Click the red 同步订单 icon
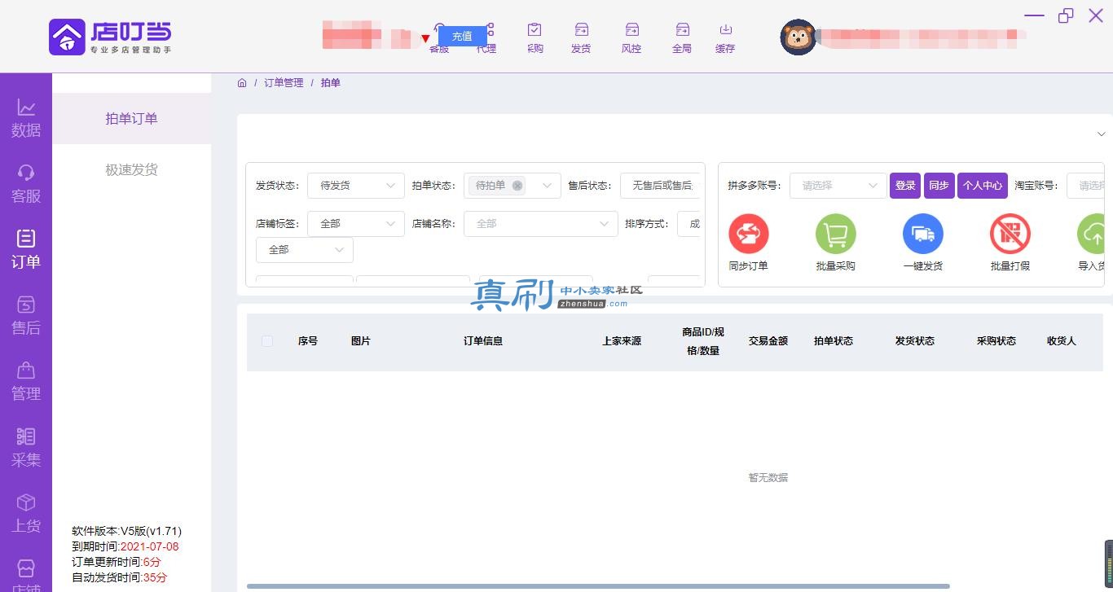The image size is (1113, 592). (x=749, y=234)
